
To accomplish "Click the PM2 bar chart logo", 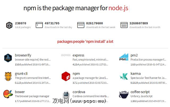I will [124, 58].
